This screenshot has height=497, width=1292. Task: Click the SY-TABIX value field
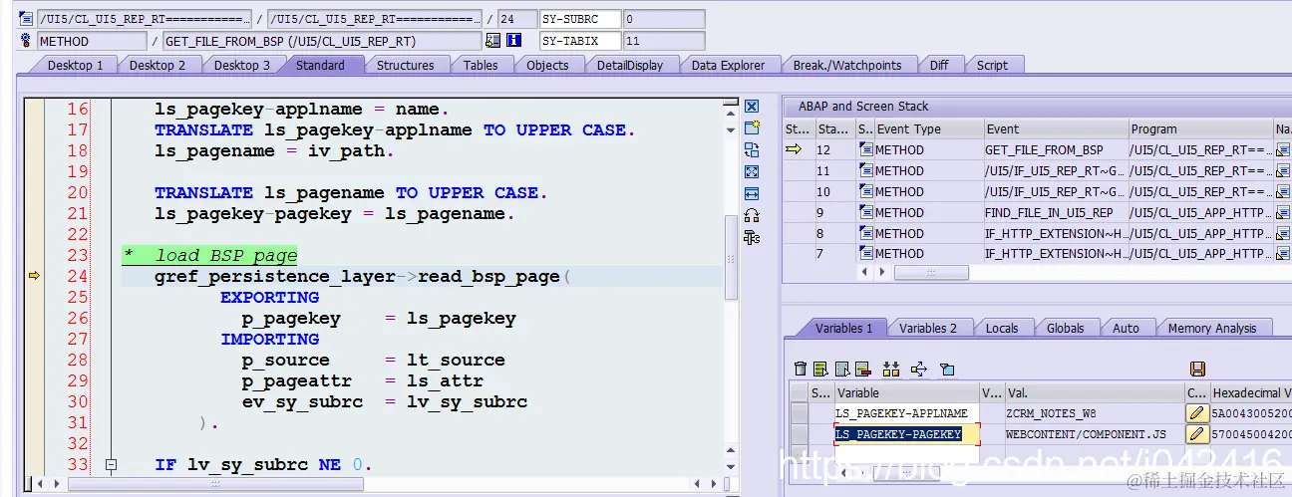pyautogui.click(x=664, y=41)
